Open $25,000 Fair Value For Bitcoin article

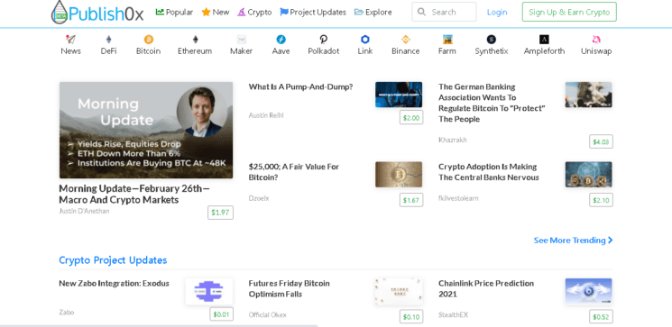294,172
